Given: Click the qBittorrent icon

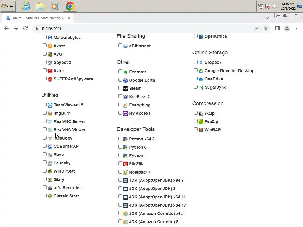Looking at the screenshot, I should 125,46.
